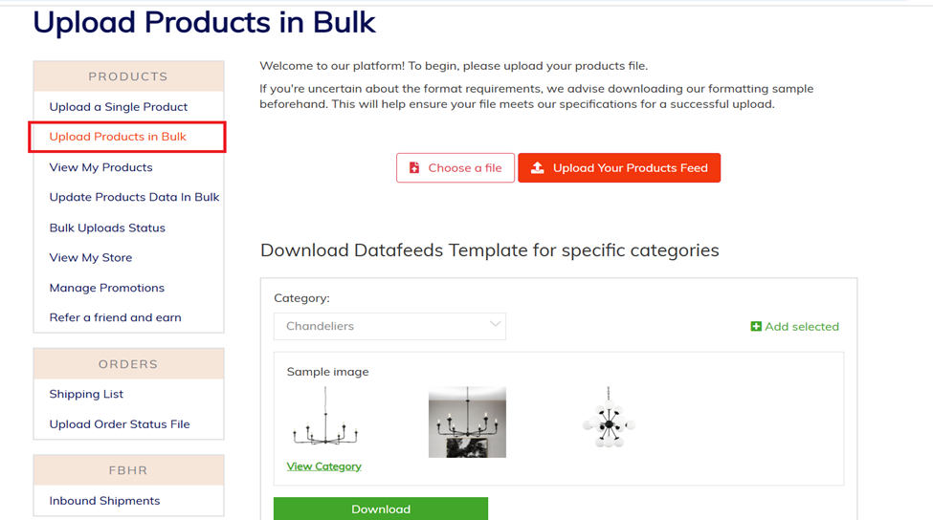Open the Shipping List under Orders
Image resolution: width=933 pixels, height=520 pixels.
86,394
